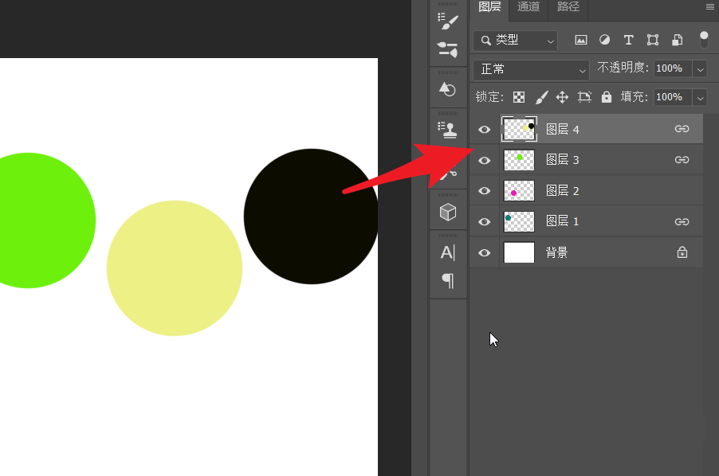
Task: Hide 图层 4 with its eye icon
Action: tap(484, 129)
